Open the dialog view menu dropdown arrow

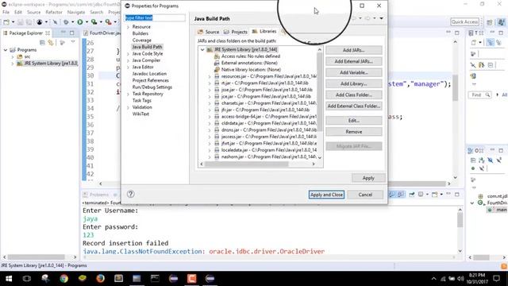click(x=381, y=18)
